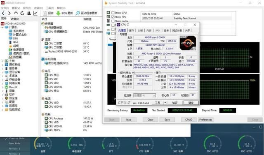Open the line-graph icon in AIDA64 toolbar
This screenshot has height=155, width=264.
pos(35,13)
